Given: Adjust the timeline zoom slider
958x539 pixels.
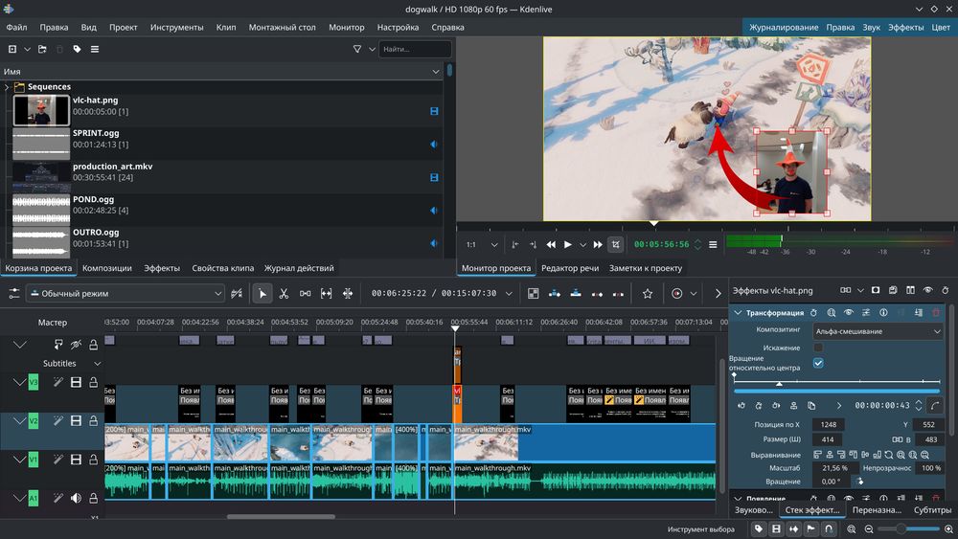Looking at the screenshot, I should click(x=908, y=528).
